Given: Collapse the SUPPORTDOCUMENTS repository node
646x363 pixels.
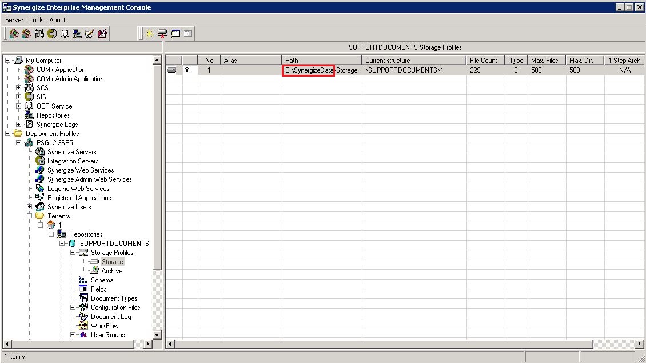Looking at the screenshot, I should pyautogui.click(x=62, y=244).
